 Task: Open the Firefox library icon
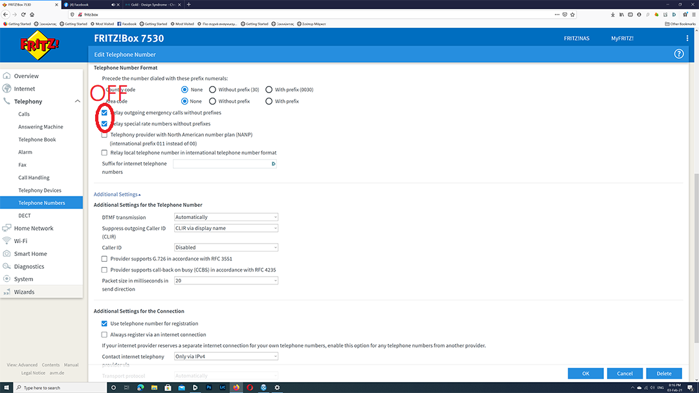pyautogui.click(x=621, y=14)
